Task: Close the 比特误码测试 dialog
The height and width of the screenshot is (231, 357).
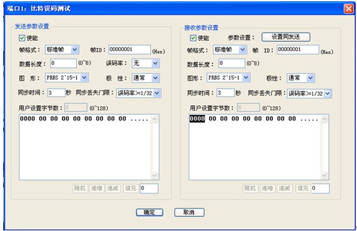Action: 349,9
